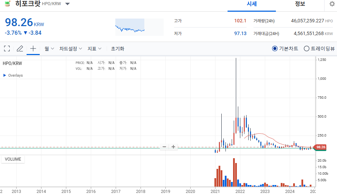
Task: Open the 차트설정 dropdown
Action: [71, 48]
